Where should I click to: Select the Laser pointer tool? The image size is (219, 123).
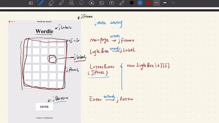pos(122,3)
